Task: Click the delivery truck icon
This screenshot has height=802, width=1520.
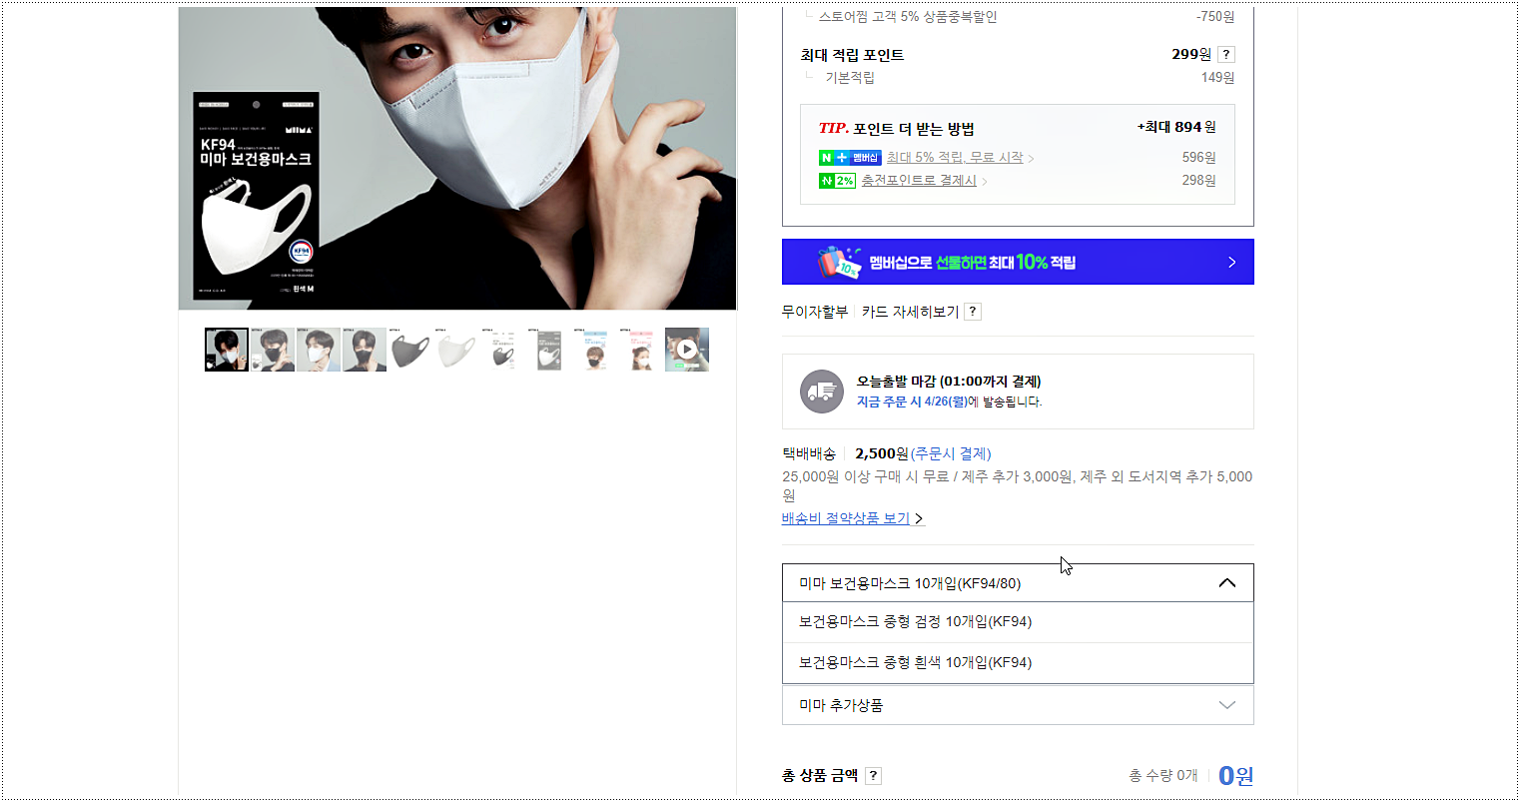Action: pos(822,392)
